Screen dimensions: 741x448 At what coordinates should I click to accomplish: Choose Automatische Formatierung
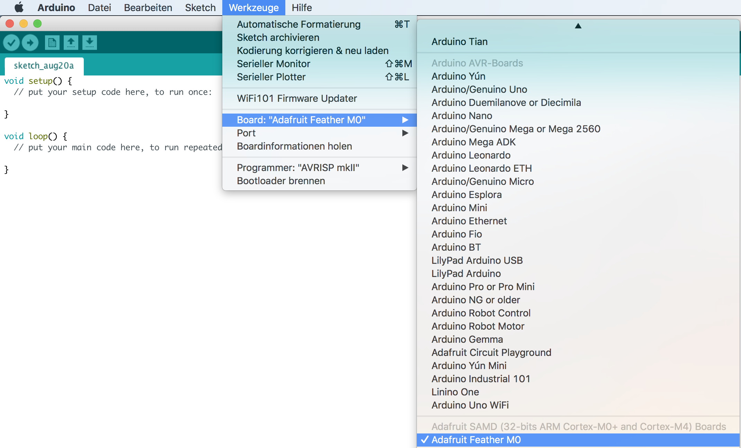click(319, 24)
